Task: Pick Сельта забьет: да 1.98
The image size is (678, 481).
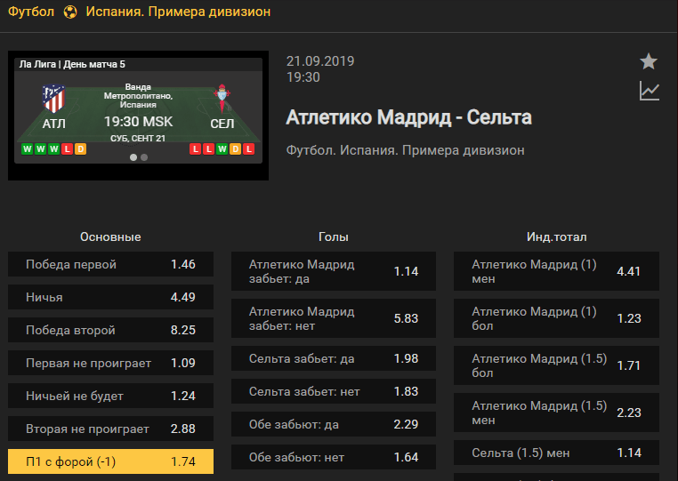Action: tap(334, 358)
